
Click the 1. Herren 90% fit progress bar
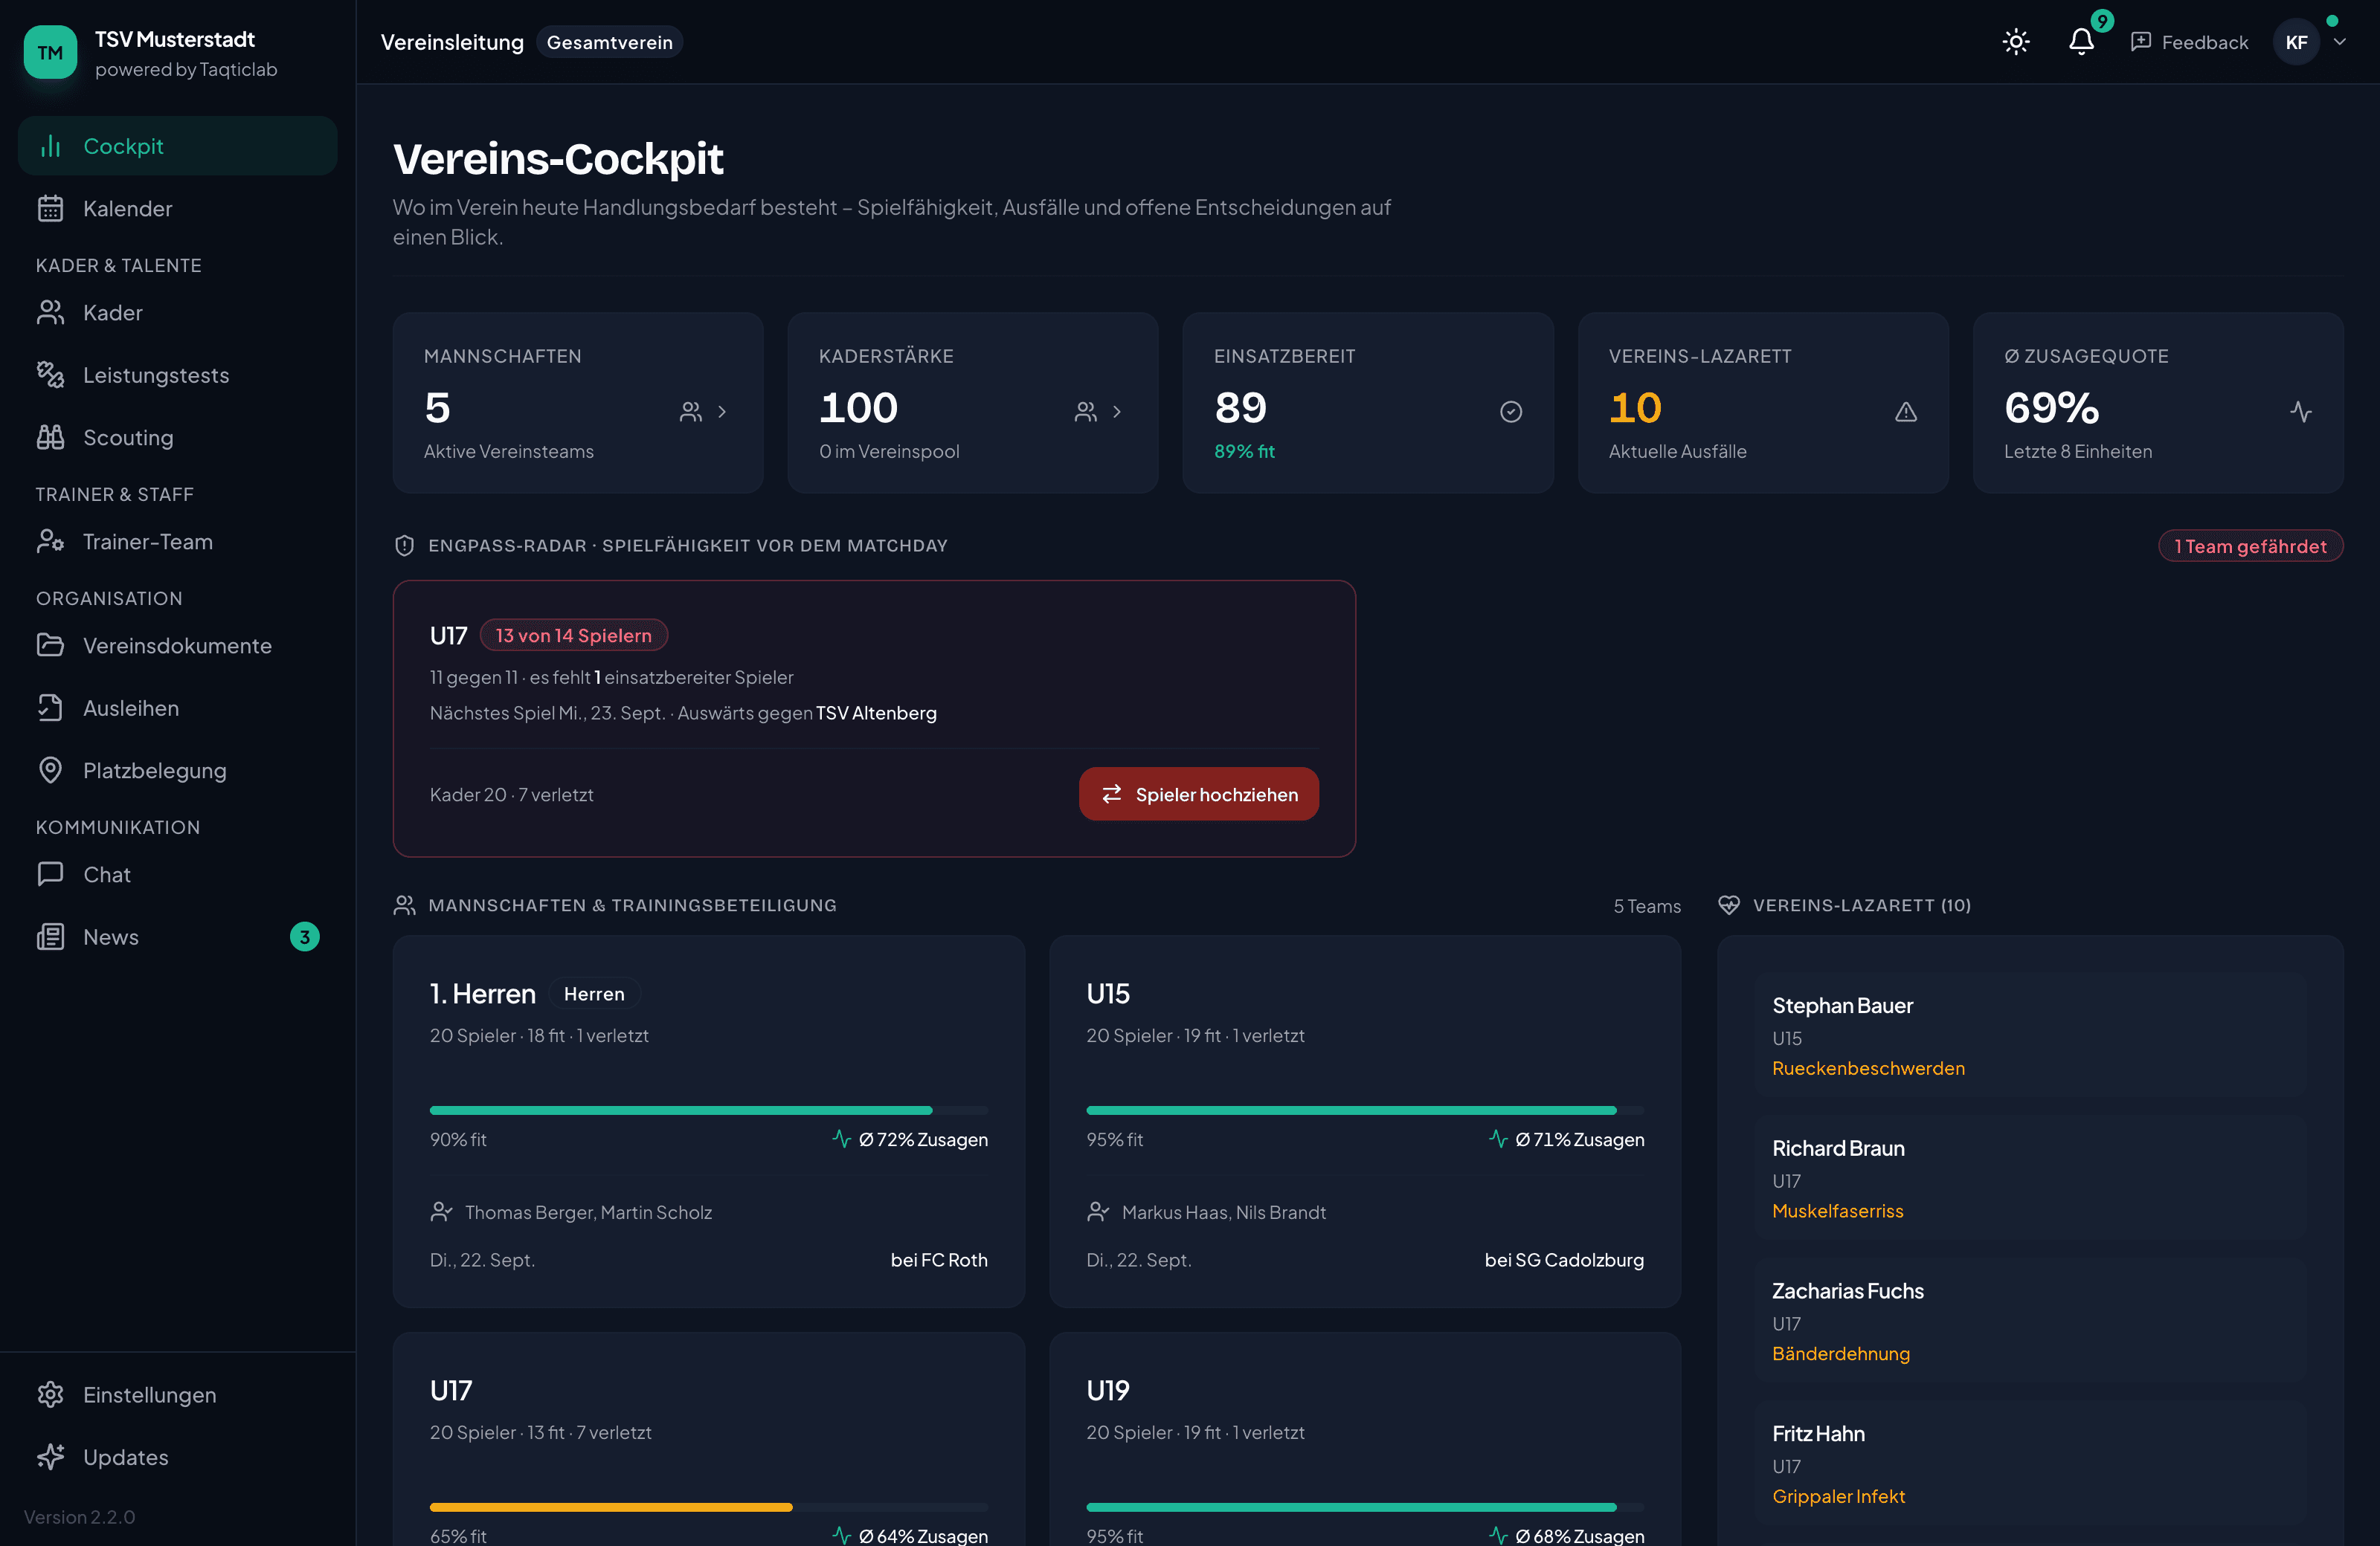[709, 1110]
